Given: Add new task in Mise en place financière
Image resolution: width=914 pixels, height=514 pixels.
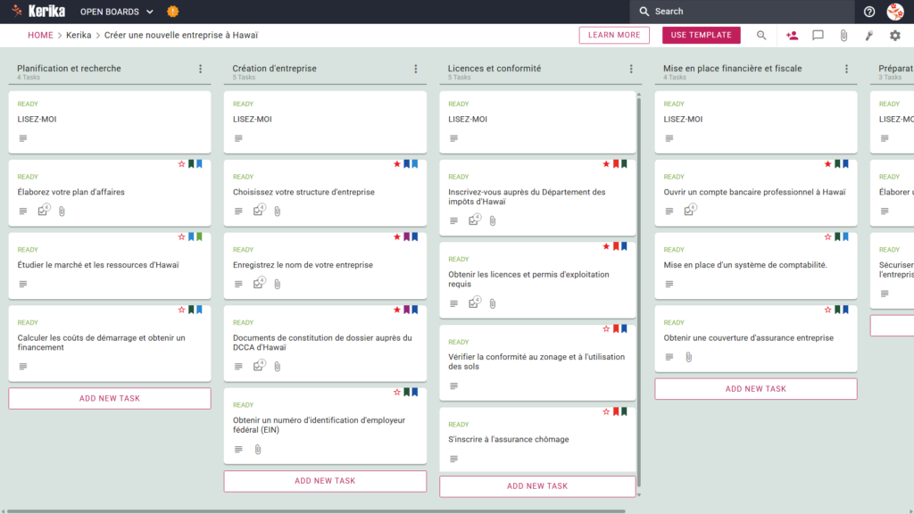Looking at the screenshot, I should (755, 389).
